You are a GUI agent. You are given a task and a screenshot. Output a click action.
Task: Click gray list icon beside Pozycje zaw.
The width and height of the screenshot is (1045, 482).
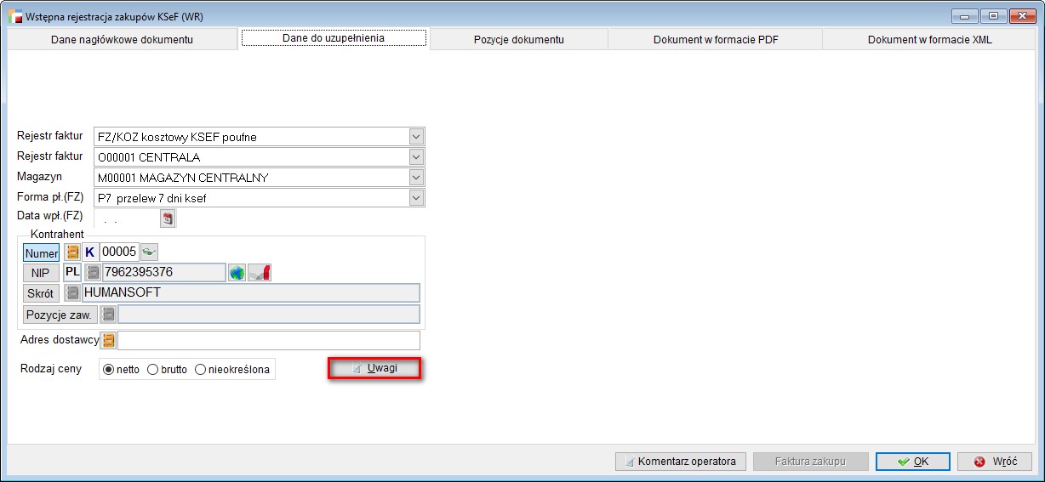pos(108,315)
